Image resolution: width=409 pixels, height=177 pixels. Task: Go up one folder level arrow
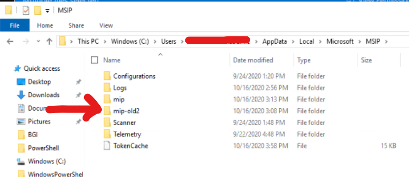(x=49, y=41)
